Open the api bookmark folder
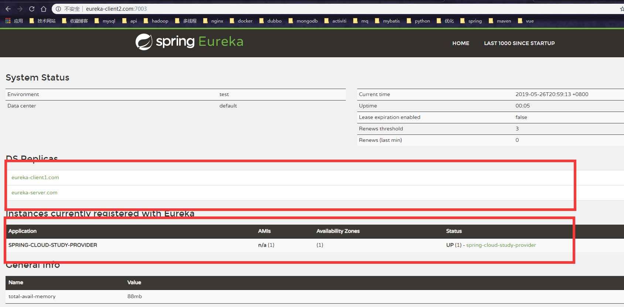624x307 pixels. pyautogui.click(x=129, y=21)
